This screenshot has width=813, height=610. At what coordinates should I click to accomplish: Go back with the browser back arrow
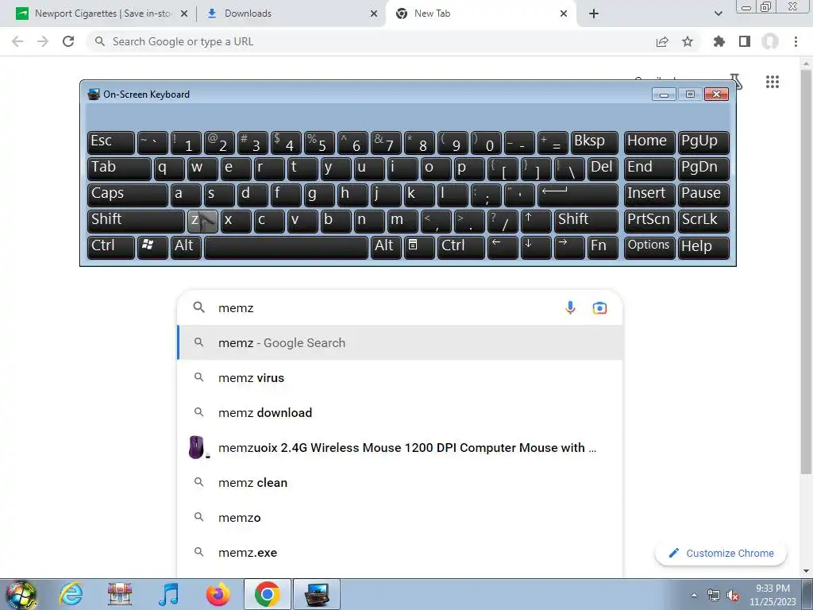pyautogui.click(x=17, y=41)
